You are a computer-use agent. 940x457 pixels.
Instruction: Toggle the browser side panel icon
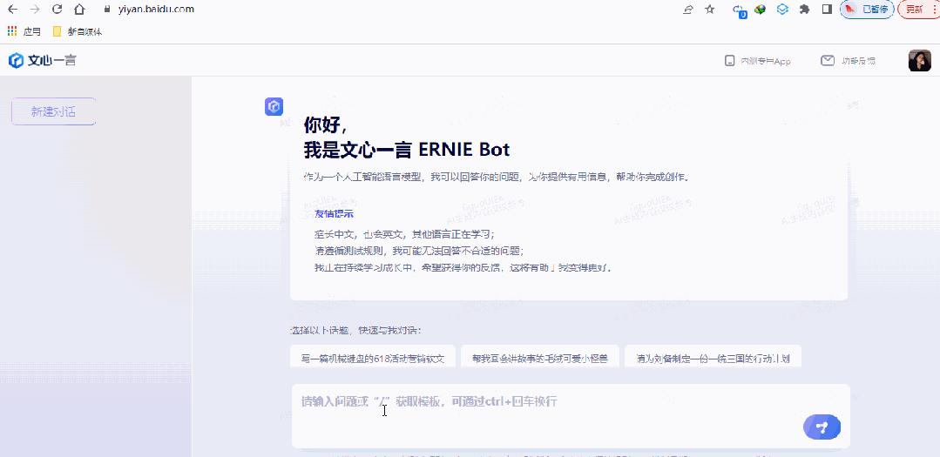point(827,9)
